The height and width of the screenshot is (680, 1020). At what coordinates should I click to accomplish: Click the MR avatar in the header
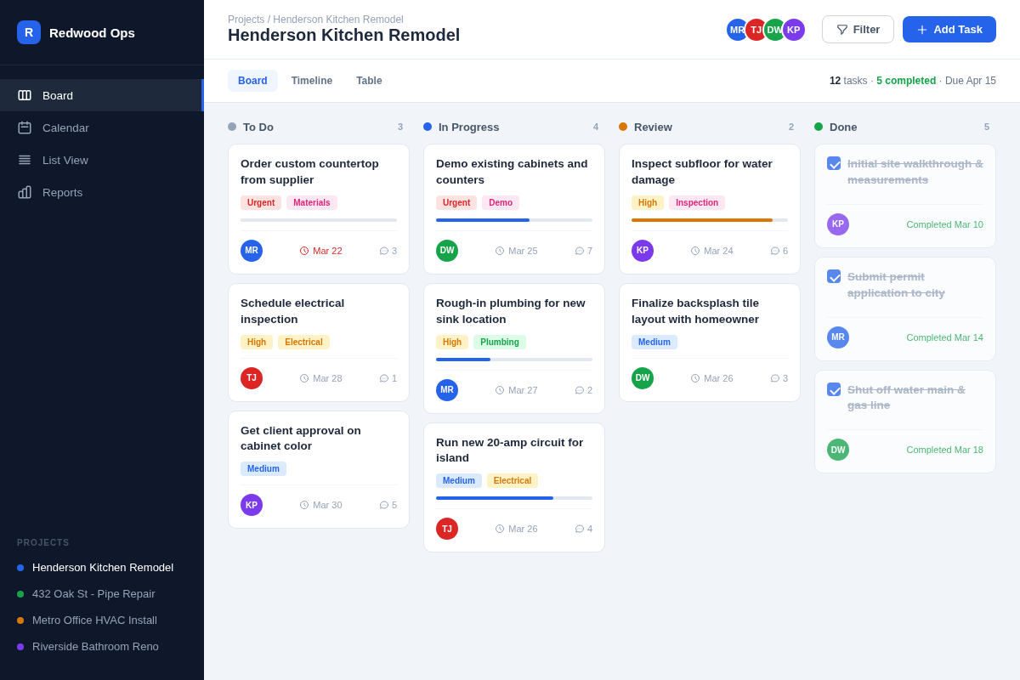737,29
